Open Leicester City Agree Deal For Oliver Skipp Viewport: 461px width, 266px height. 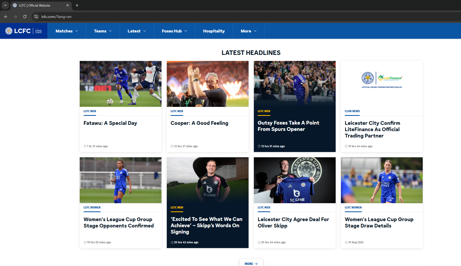point(293,222)
